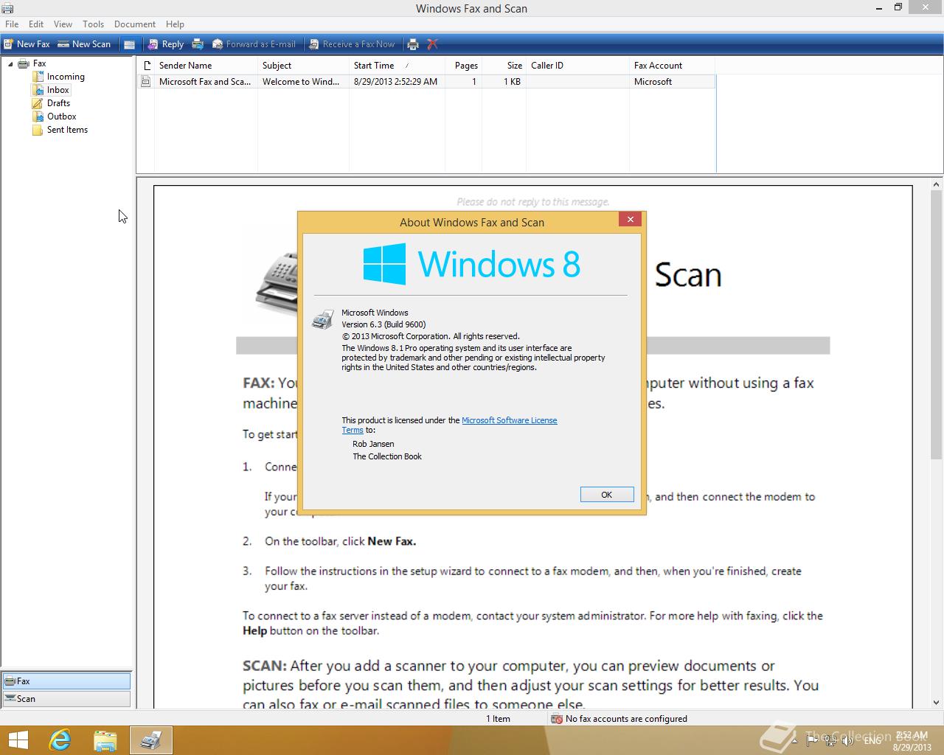Sort by Subject column header
This screenshot has height=755, width=944.
(303, 66)
